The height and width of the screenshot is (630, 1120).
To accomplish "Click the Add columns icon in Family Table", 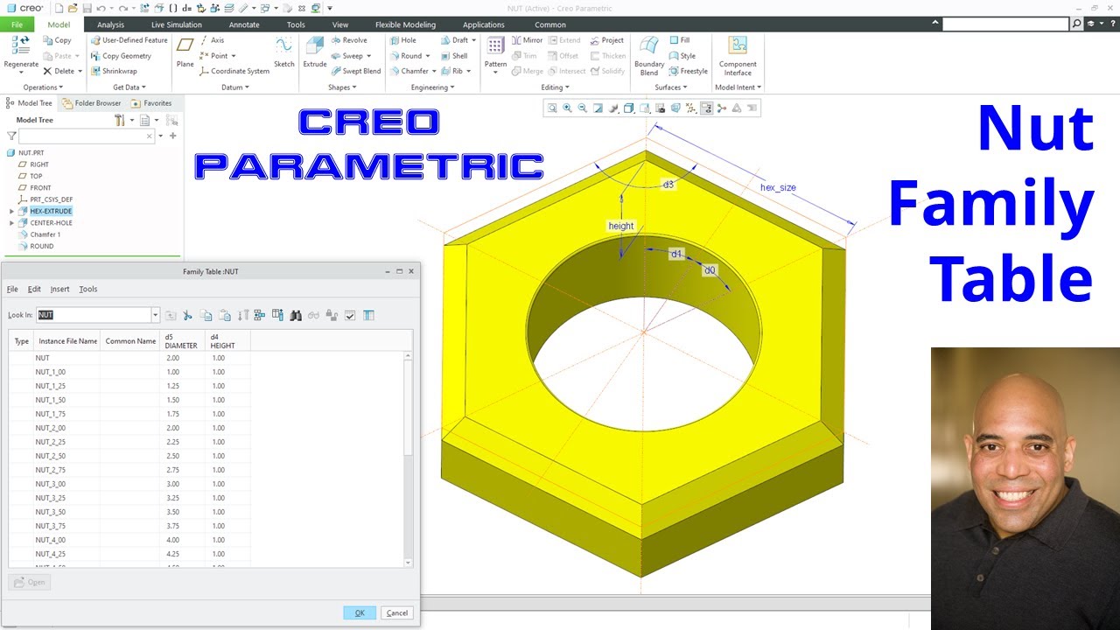I will [x=277, y=315].
